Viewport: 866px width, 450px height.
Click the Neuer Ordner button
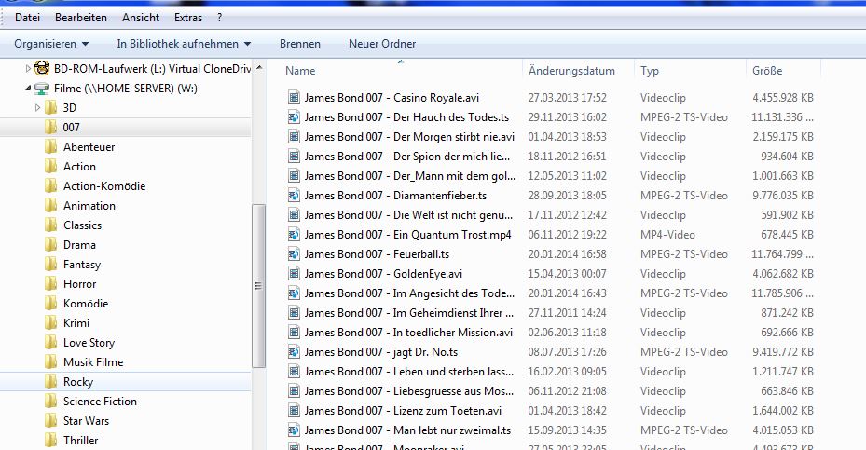click(382, 44)
